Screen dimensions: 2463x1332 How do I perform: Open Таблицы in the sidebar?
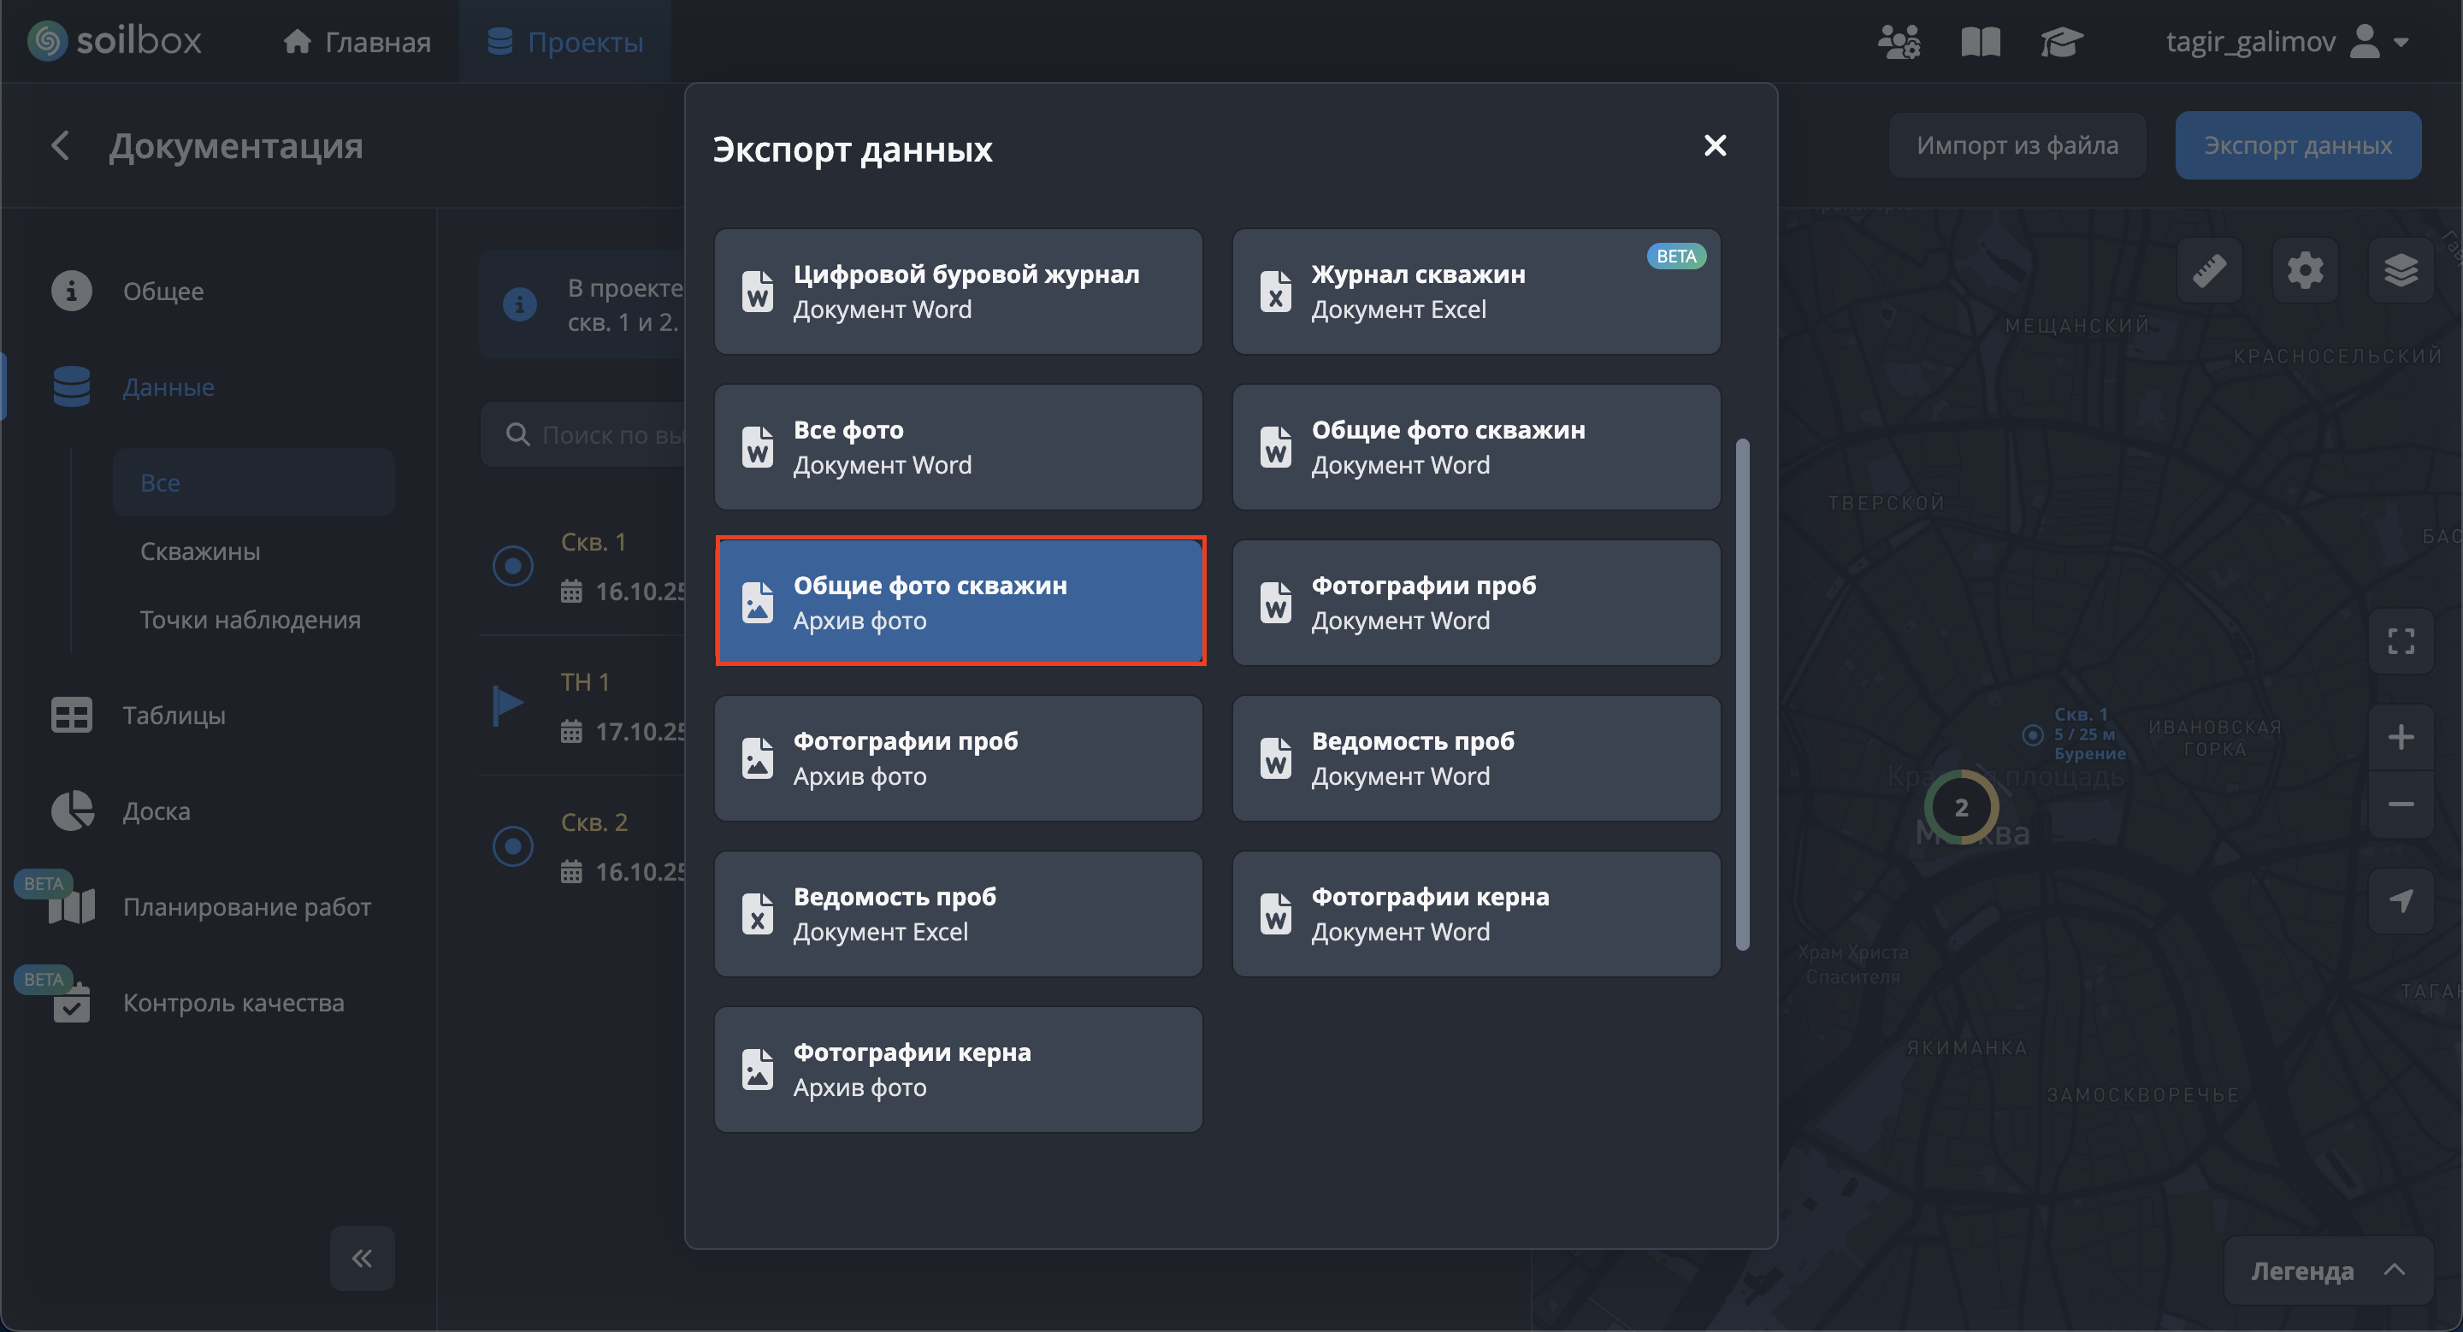173,715
